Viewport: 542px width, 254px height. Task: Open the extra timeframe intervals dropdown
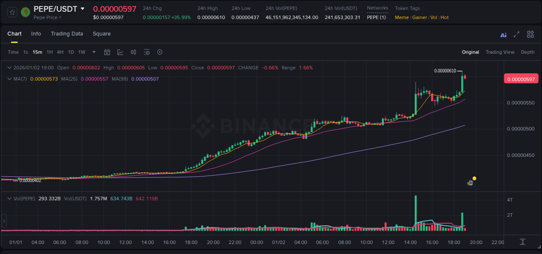click(x=93, y=52)
